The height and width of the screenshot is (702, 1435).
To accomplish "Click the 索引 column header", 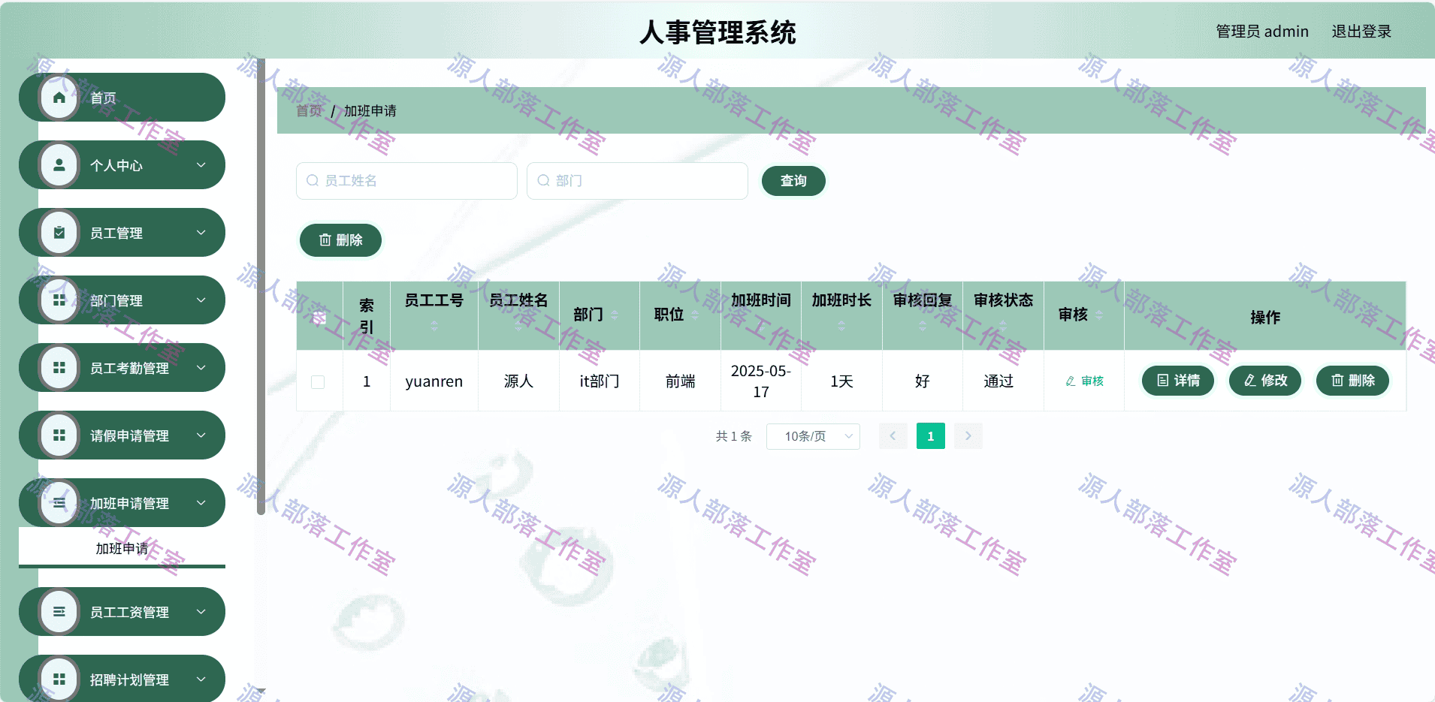I will [x=367, y=316].
